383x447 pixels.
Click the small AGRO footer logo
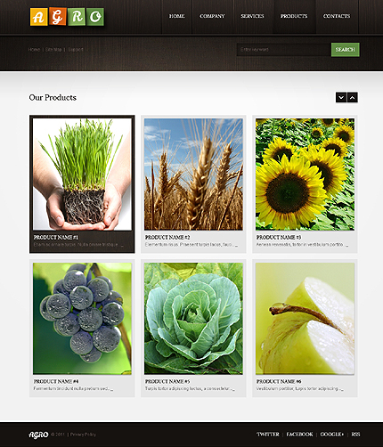click(38, 435)
